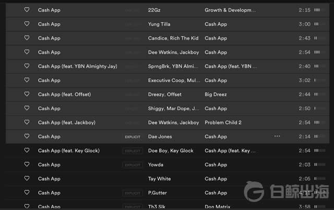Heart the Cash App (feat. Key Glock) song
334x210 pixels.
(27, 151)
